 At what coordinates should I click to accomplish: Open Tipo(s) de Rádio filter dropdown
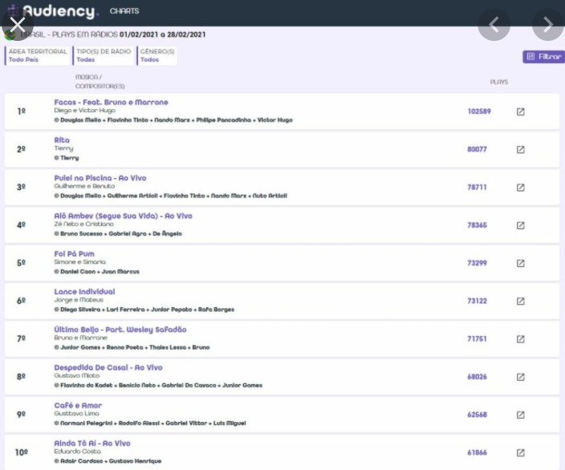point(104,55)
